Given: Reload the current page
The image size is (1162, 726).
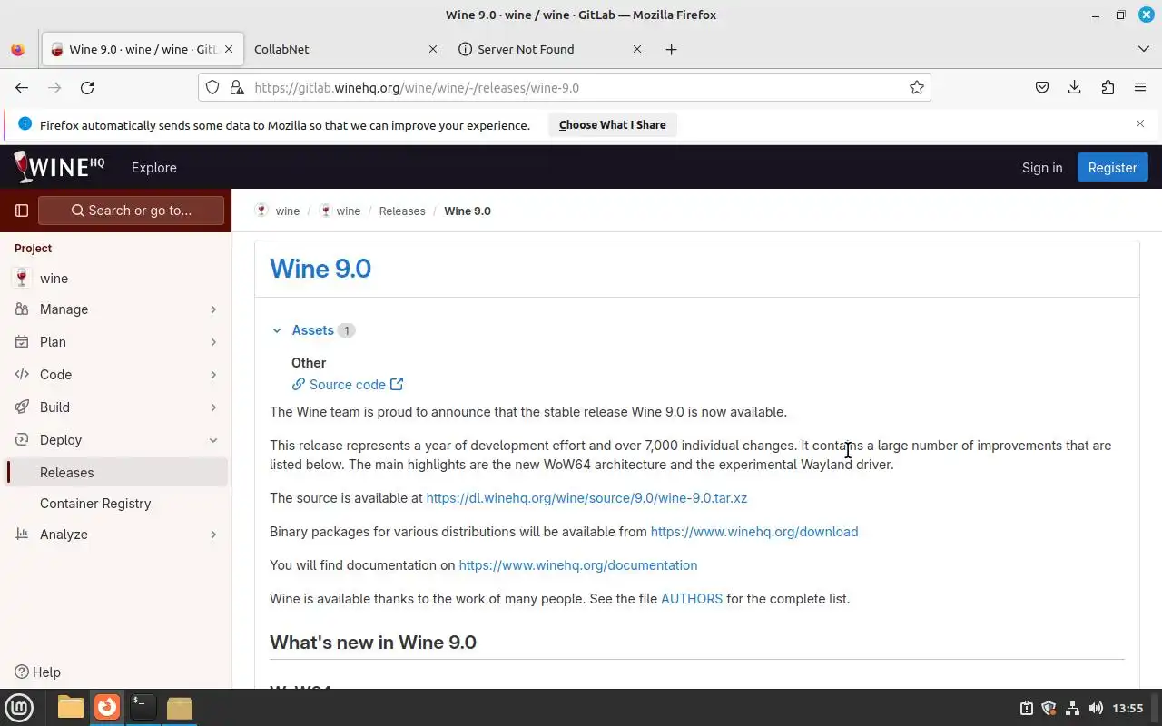Looking at the screenshot, I should (87, 87).
